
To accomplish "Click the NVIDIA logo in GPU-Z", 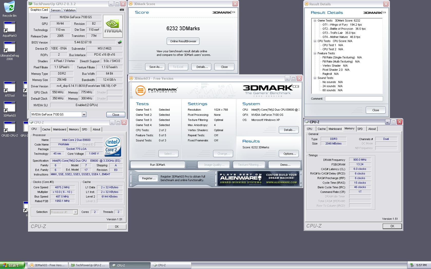I will (113, 27).
